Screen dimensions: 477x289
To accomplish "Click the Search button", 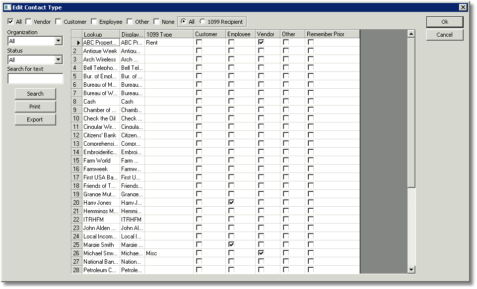I will pyautogui.click(x=35, y=94).
